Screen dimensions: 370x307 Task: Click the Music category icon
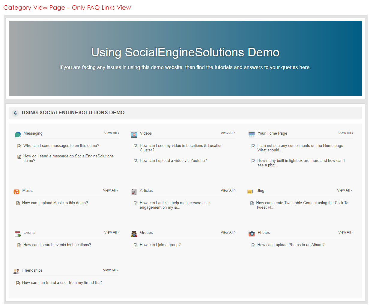16,192
